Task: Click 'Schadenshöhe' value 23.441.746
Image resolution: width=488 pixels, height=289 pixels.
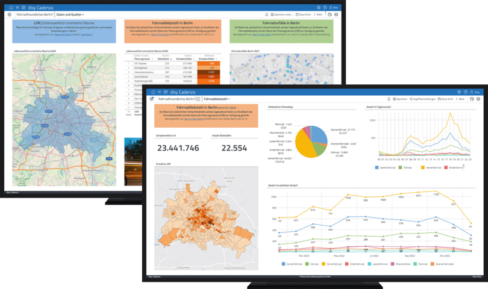Action: [x=178, y=148]
